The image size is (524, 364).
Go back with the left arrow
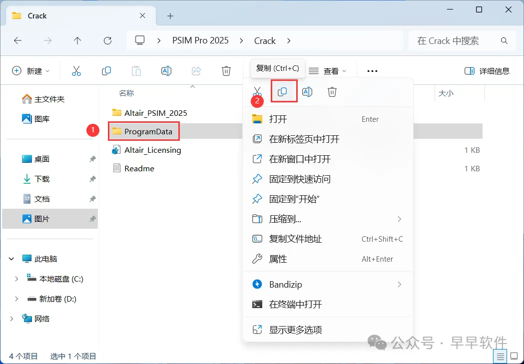click(17, 41)
